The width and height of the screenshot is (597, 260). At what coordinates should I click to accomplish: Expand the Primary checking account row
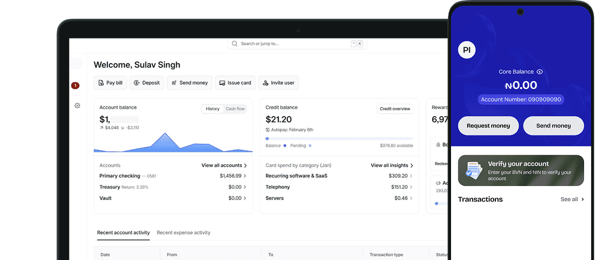(x=173, y=176)
